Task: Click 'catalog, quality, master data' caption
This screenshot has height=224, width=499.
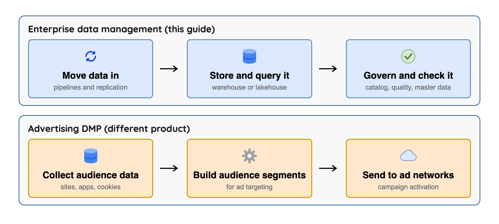Action: coord(408,87)
